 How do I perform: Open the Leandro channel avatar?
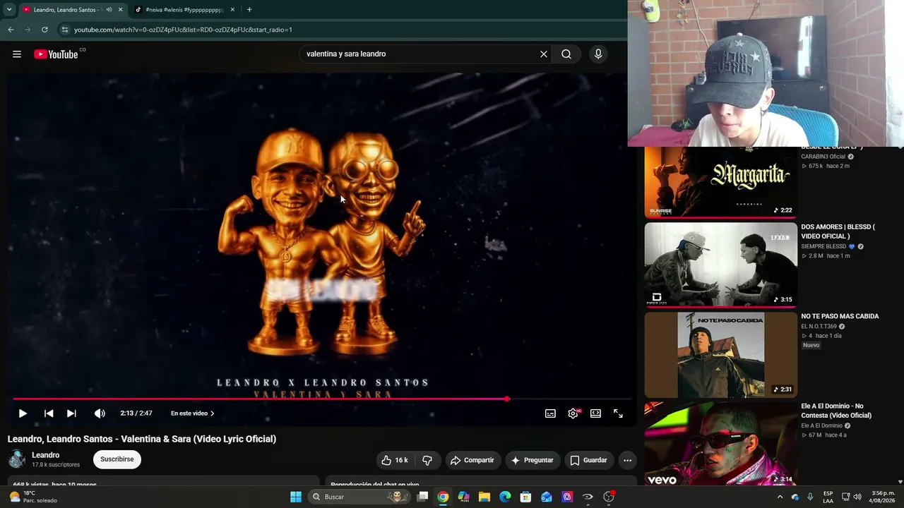pos(17,459)
